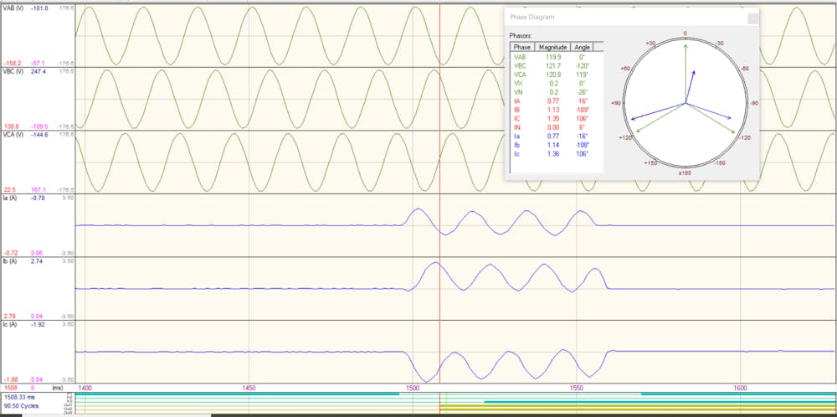837x417 pixels.
Task: Click the 119° angle value for VCA
Action: pyautogui.click(x=583, y=75)
